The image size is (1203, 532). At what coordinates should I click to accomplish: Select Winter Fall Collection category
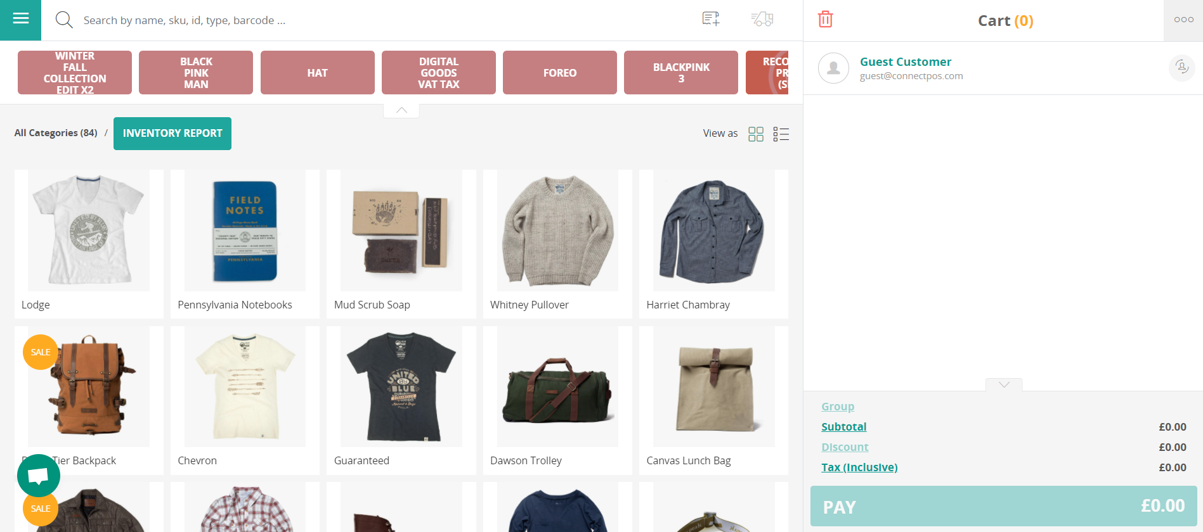click(x=75, y=73)
